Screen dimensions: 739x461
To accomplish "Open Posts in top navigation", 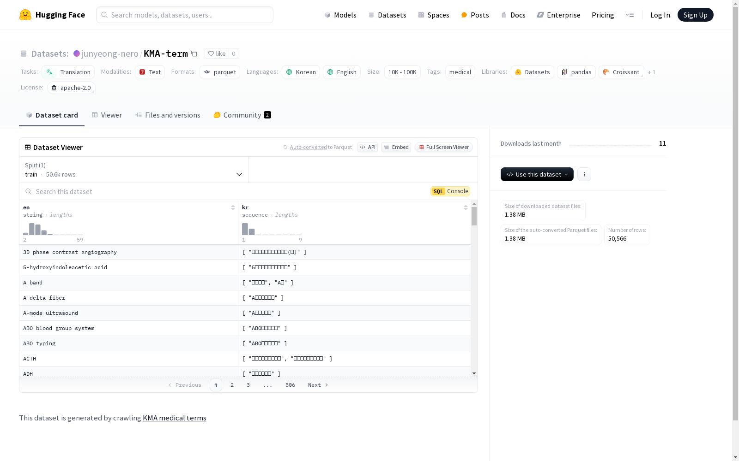I will click(x=475, y=15).
